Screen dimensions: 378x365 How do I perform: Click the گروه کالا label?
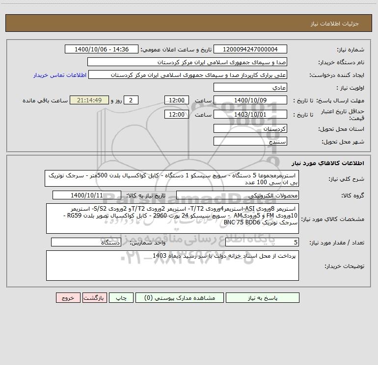(352, 195)
